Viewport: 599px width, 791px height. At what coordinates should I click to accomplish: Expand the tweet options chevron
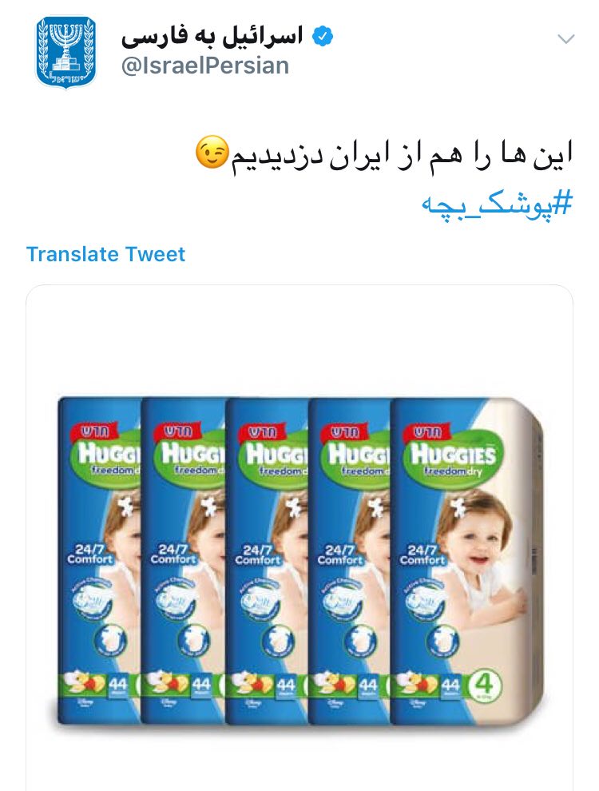566,39
